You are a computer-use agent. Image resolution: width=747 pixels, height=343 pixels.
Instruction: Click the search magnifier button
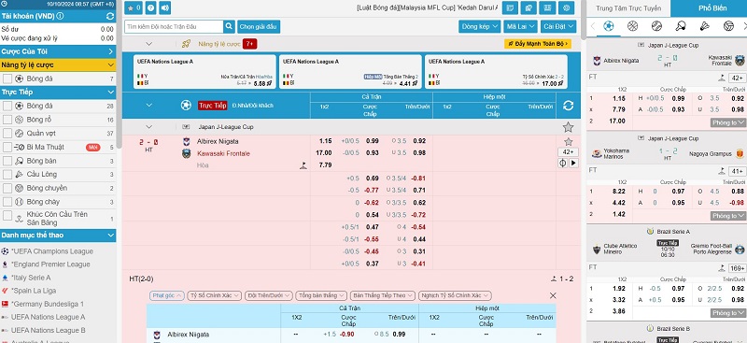point(229,26)
